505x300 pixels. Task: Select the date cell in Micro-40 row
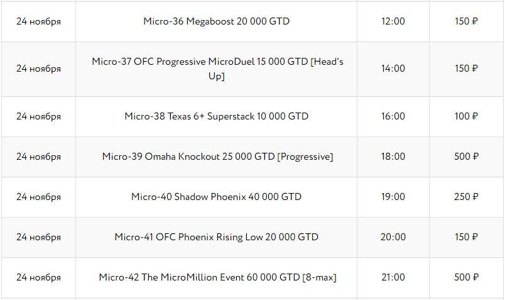click(38, 197)
